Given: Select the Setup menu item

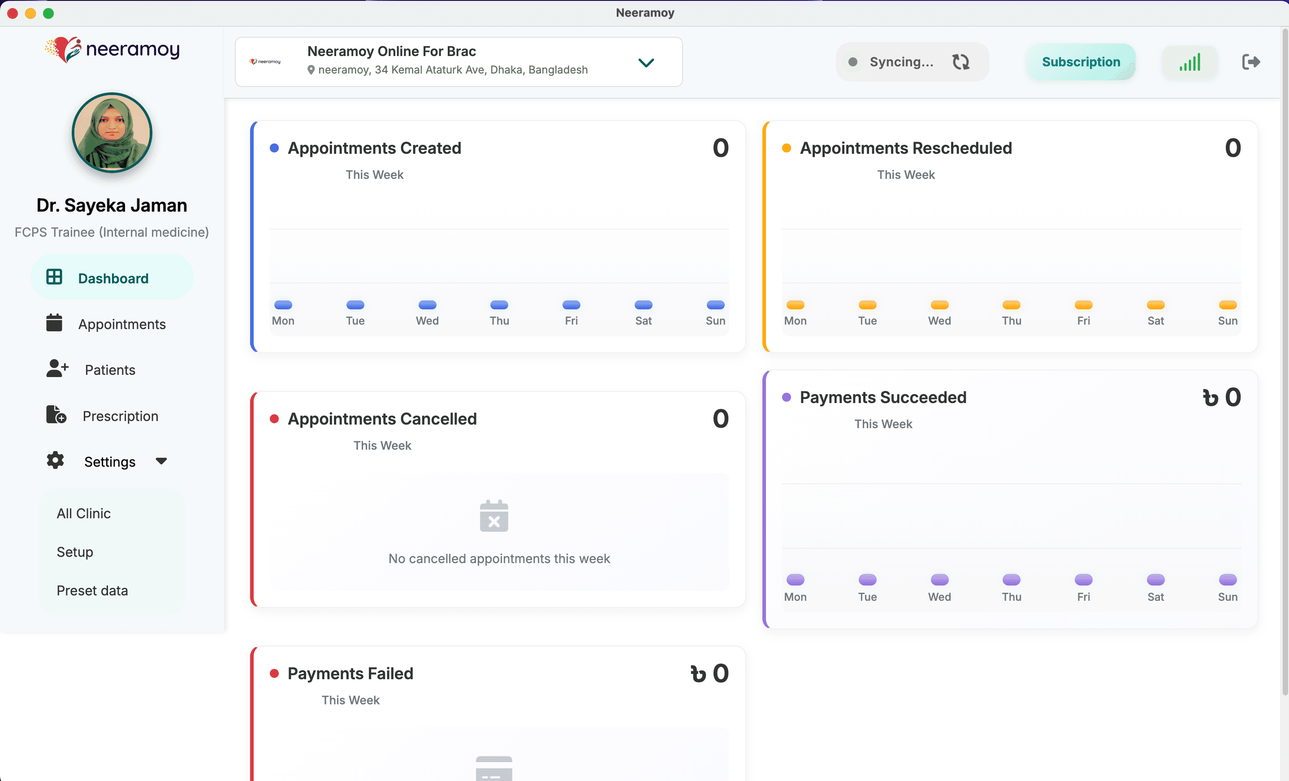Looking at the screenshot, I should click(x=75, y=552).
